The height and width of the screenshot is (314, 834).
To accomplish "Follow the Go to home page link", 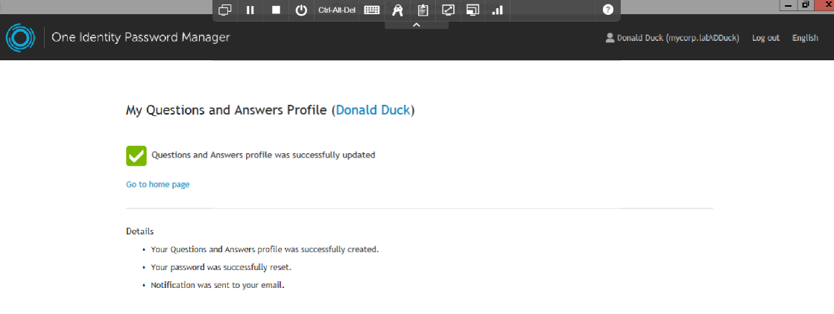I will (x=157, y=185).
